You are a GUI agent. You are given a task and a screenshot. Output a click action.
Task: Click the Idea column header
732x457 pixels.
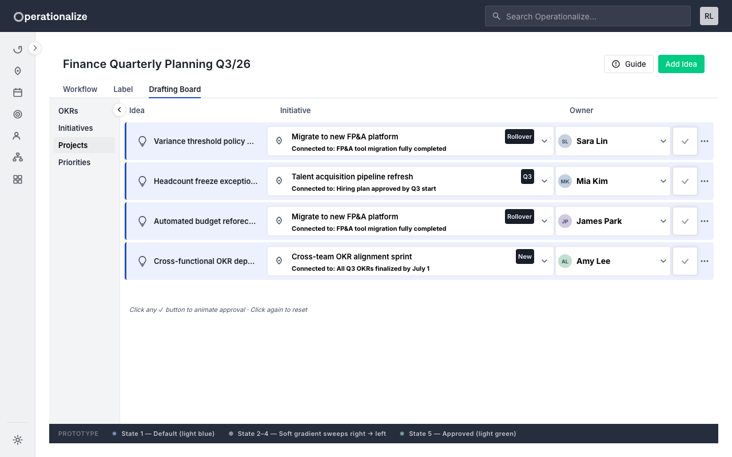pyautogui.click(x=137, y=110)
